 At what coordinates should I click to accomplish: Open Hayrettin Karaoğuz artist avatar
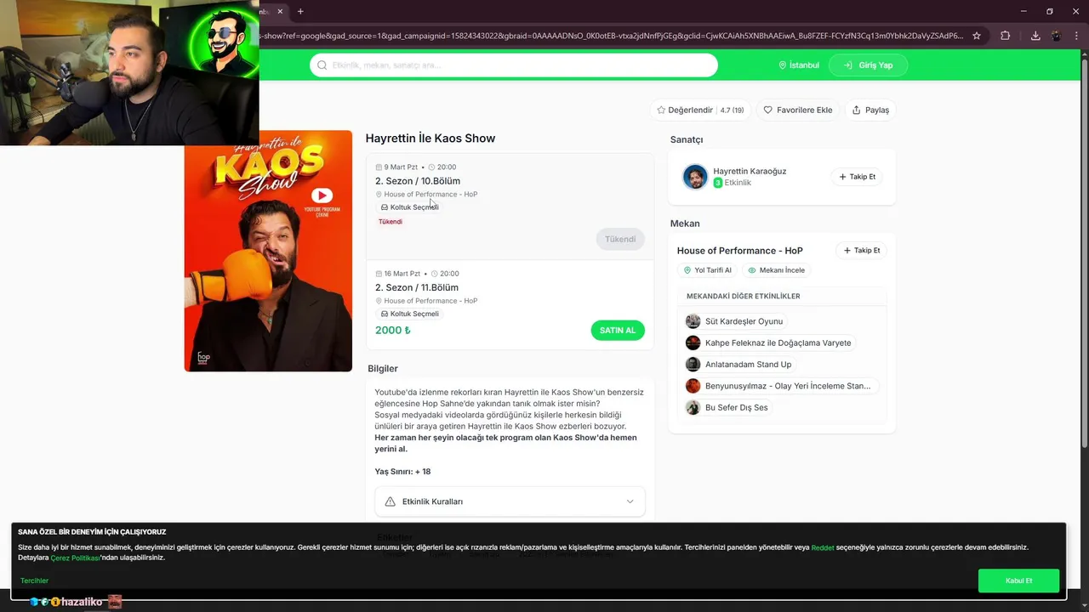[695, 177]
